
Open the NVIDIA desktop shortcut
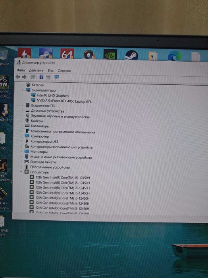coord(110,54)
